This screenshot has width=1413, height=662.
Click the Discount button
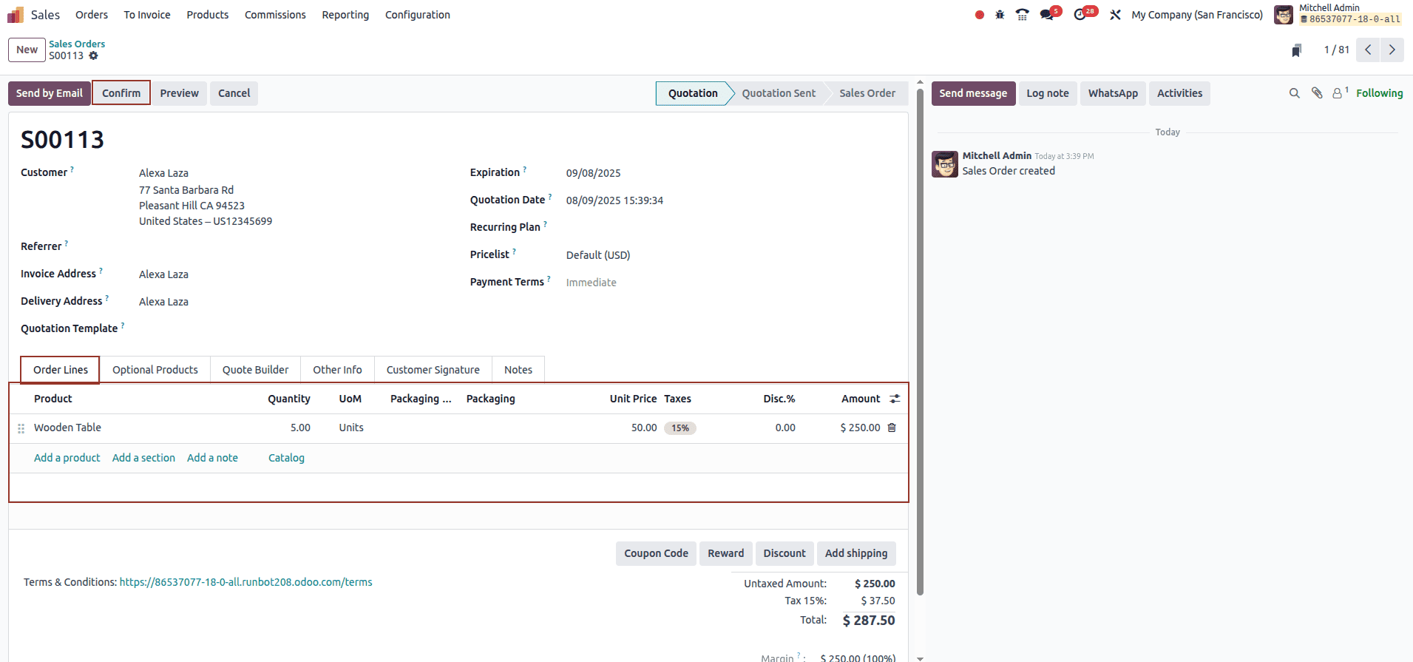(785, 553)
